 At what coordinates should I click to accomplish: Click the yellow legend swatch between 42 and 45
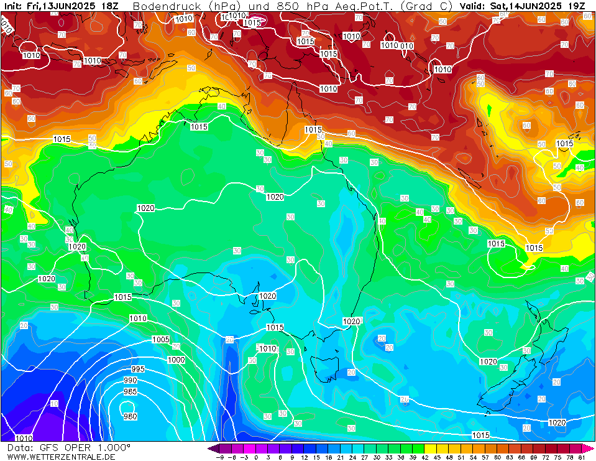[x=430, y=448]
